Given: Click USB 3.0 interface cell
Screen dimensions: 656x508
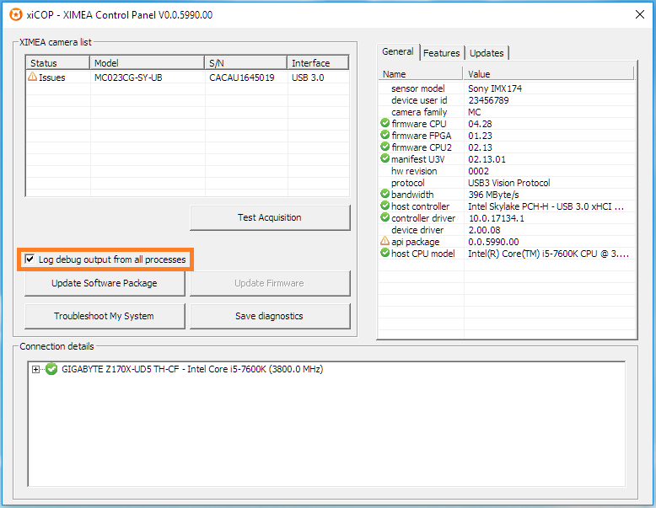Looking at the screenshot, I should pos(308,78).
